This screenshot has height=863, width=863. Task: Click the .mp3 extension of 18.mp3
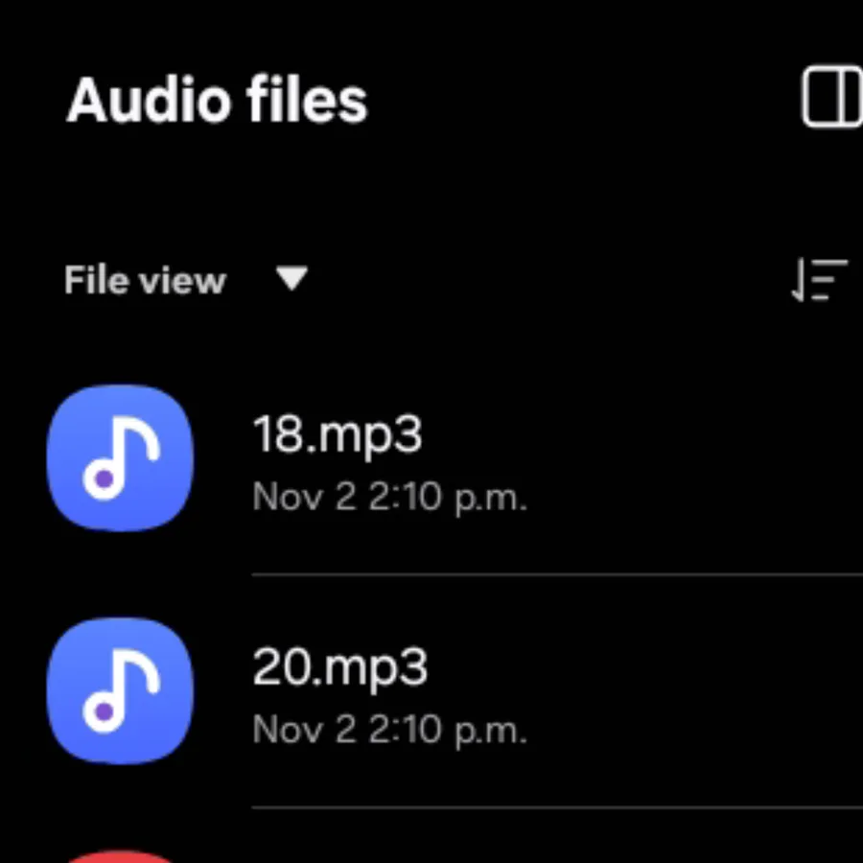point(367,435)
